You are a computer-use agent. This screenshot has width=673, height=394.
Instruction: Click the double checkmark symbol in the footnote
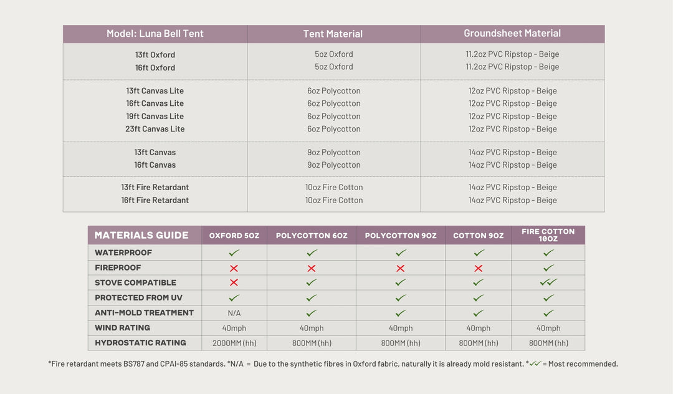point(534,363)
